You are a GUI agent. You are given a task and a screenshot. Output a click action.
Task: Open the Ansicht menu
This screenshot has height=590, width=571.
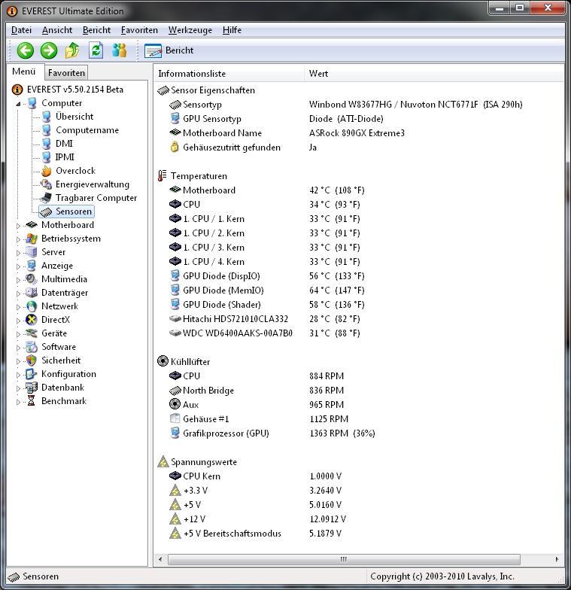pyautogui.click(x=57, y=30)
